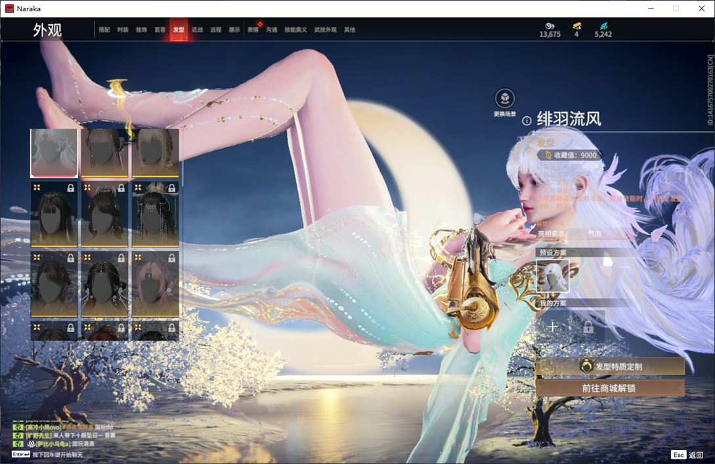The width and height of the screenshot is (715, 464).
Task: Click lock icon on black bangs hairstyle
Action: pyautogui.click(x=71, y=188)
